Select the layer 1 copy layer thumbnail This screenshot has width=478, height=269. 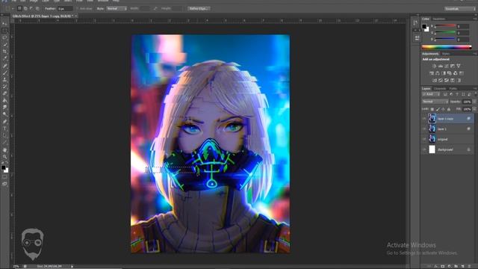click(x=432, y=119)
